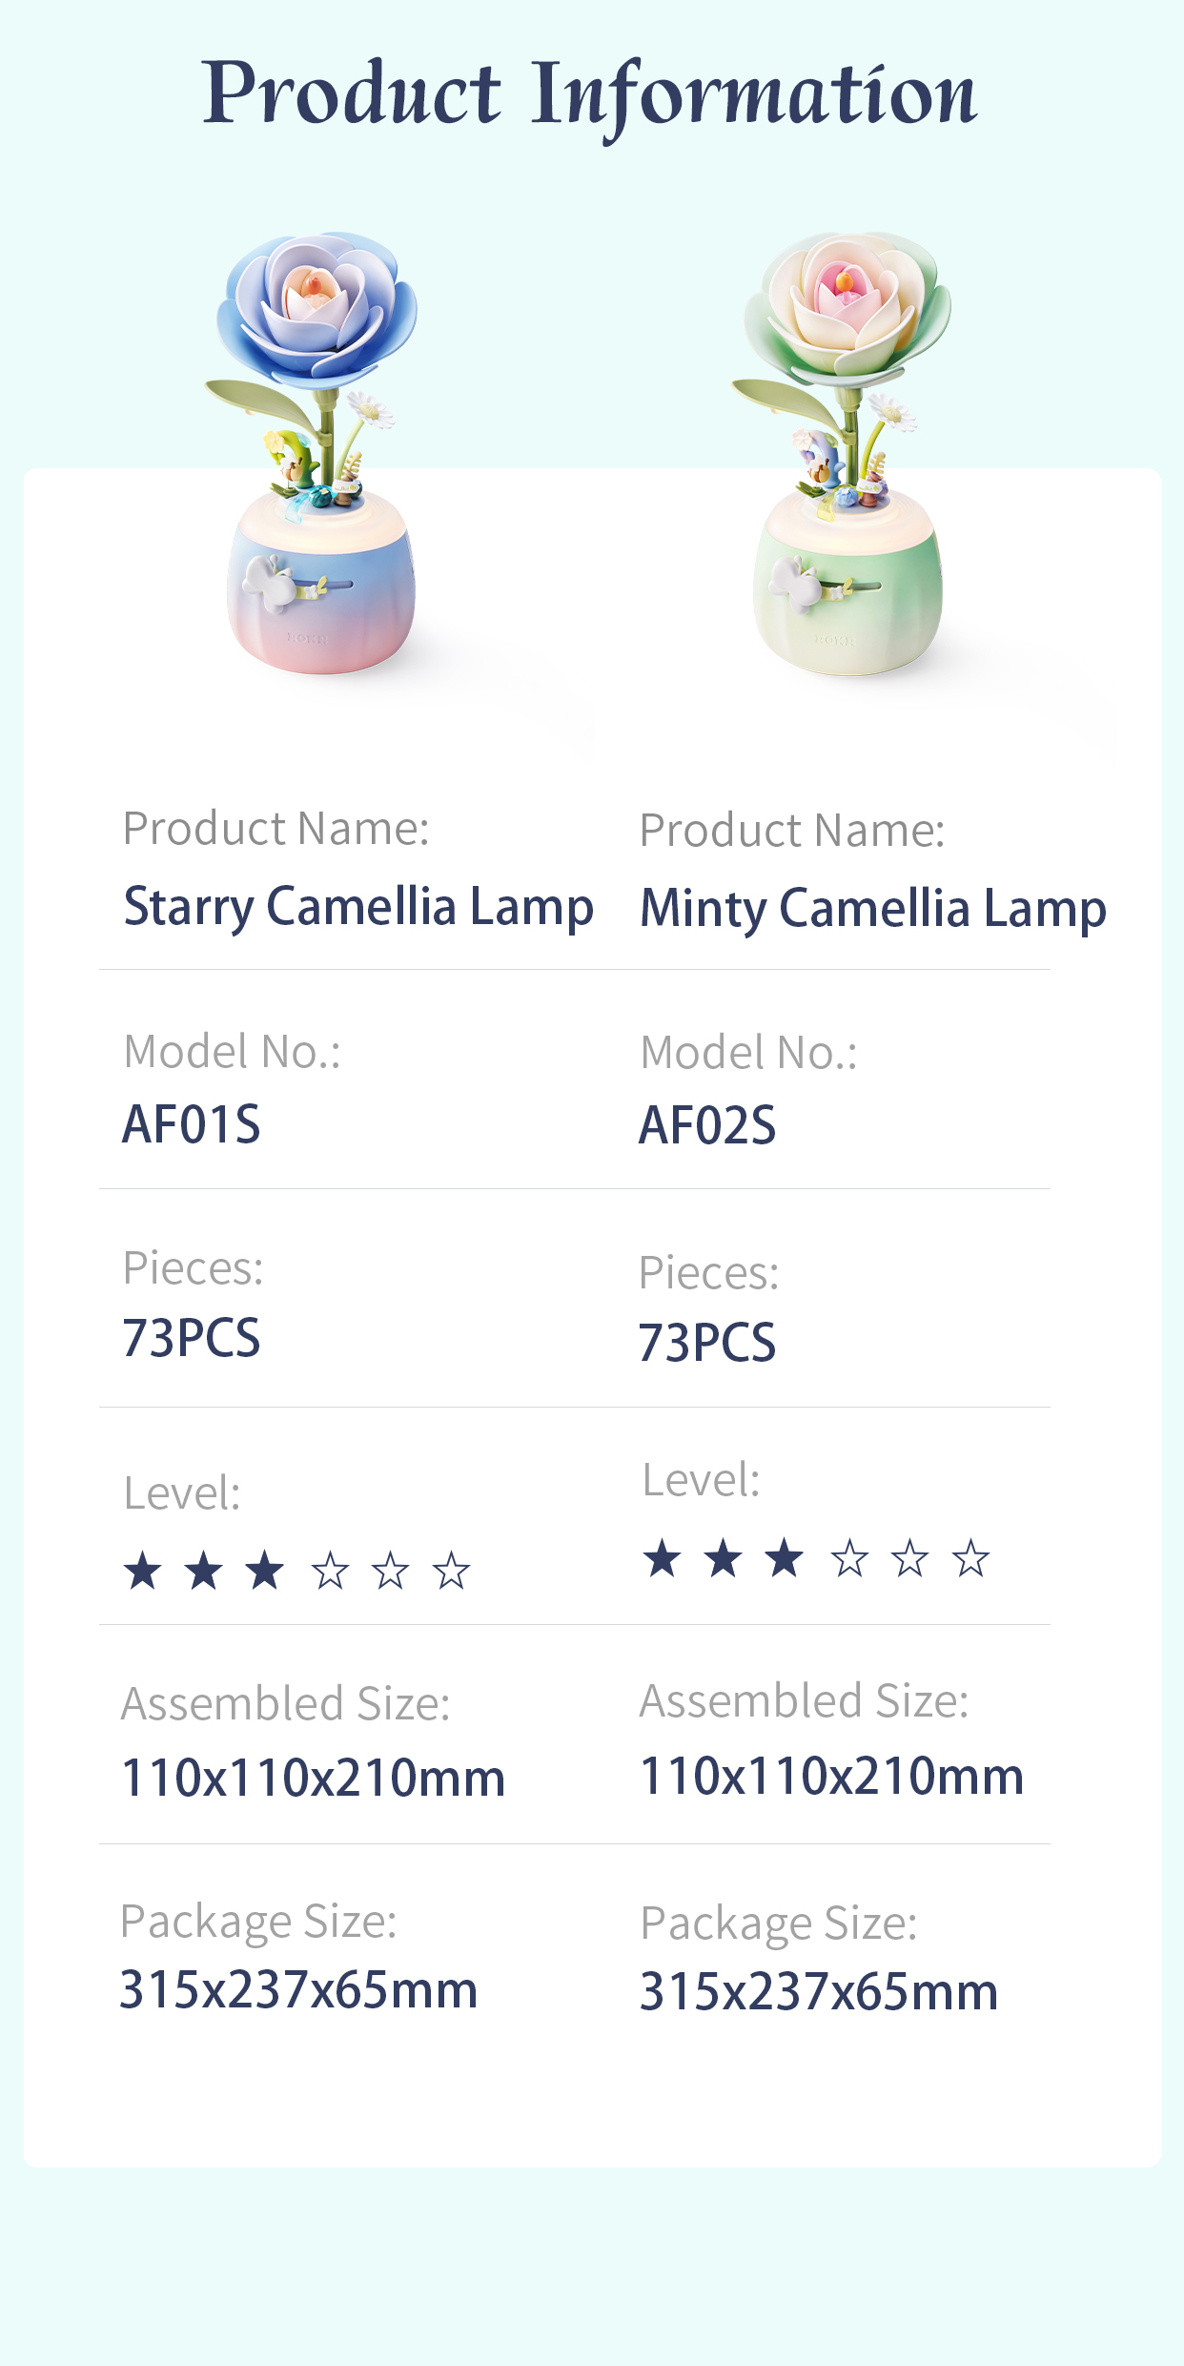
Task: Click the third filled star in left Level row
Action: pos(264,1571)
